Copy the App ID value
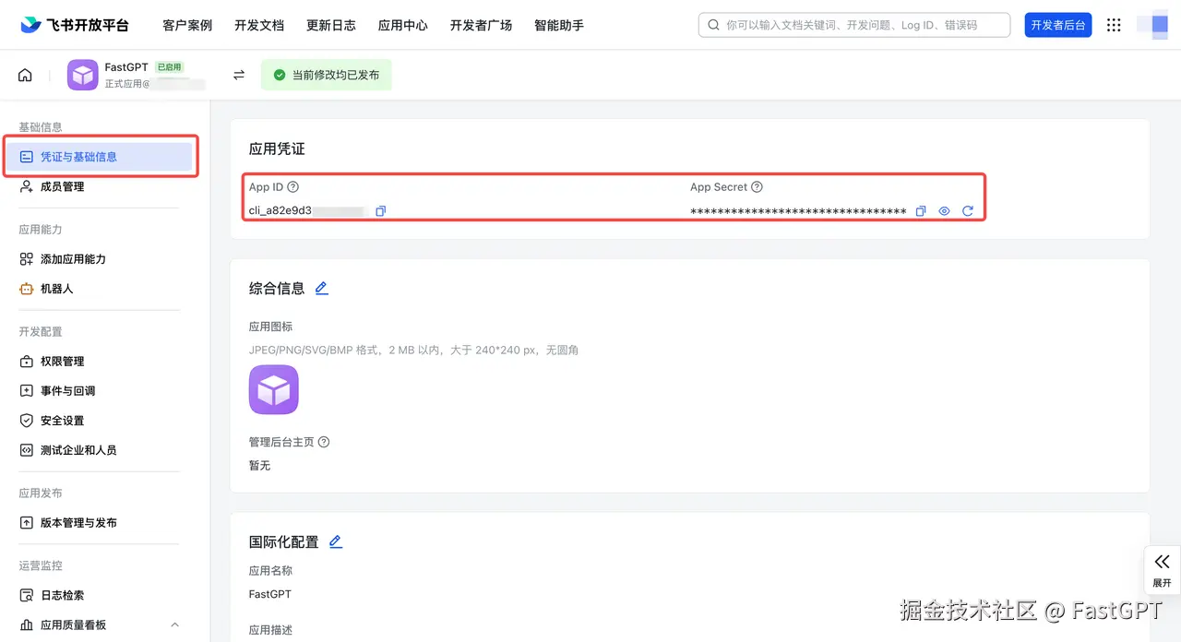 click(x=381, y=211)
